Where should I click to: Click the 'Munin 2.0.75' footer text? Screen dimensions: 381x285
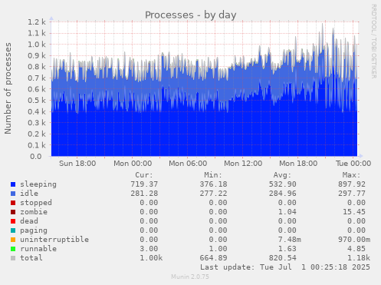pos(190,277)
